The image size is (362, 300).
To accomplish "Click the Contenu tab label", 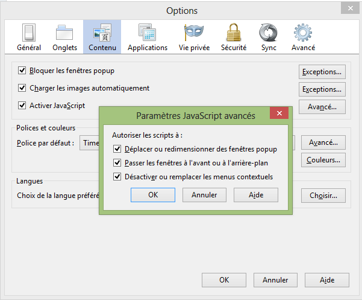I will pyautogui.click(x=102, y=48).
